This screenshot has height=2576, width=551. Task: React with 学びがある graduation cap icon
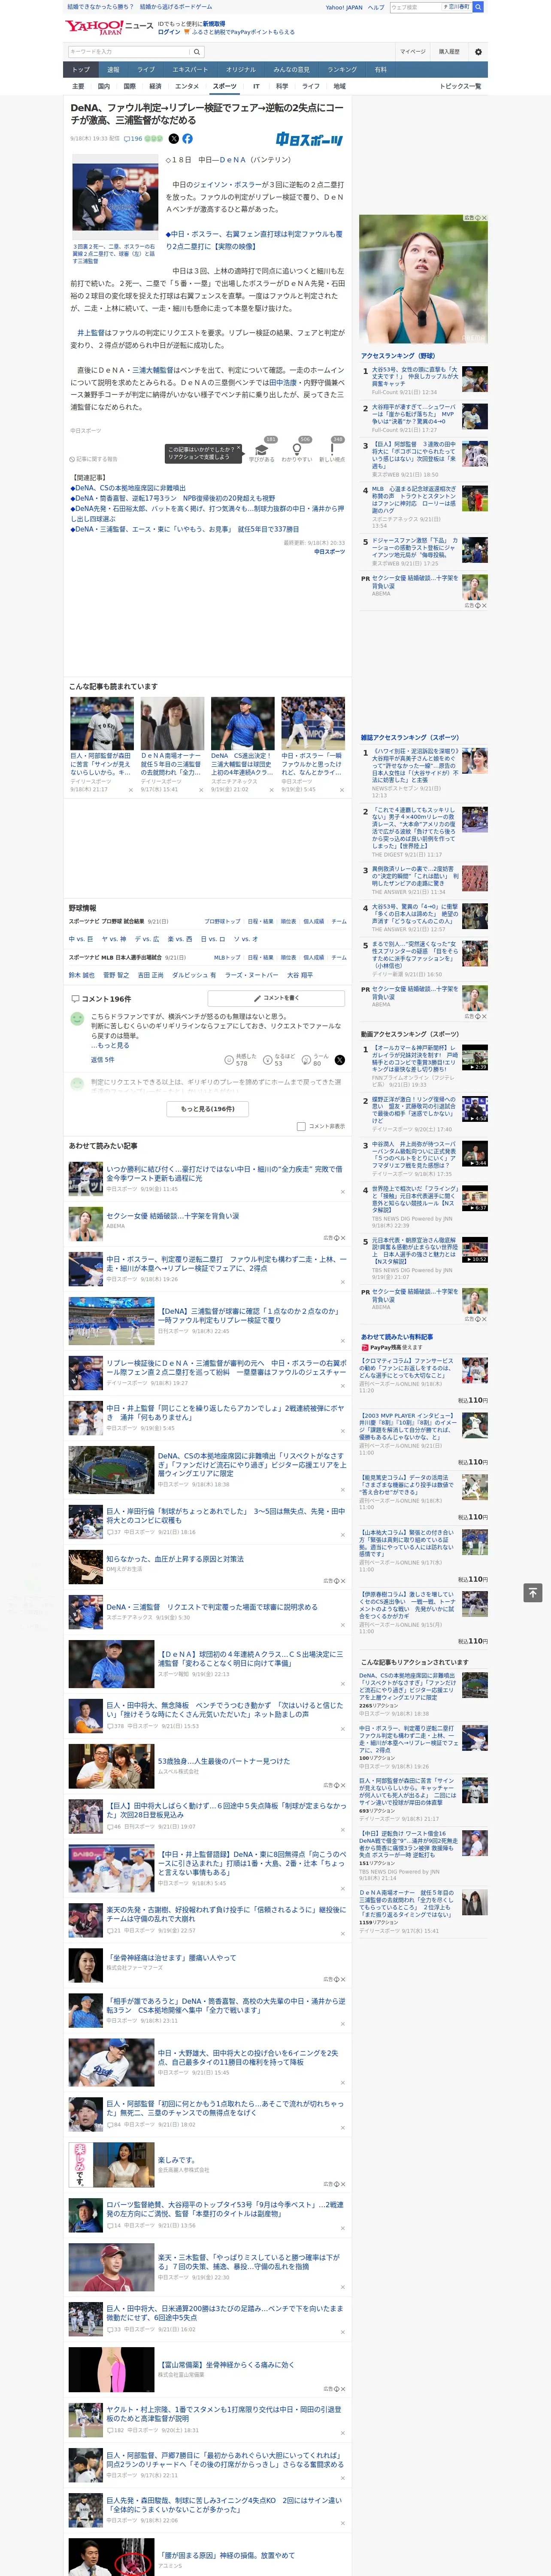262,450
